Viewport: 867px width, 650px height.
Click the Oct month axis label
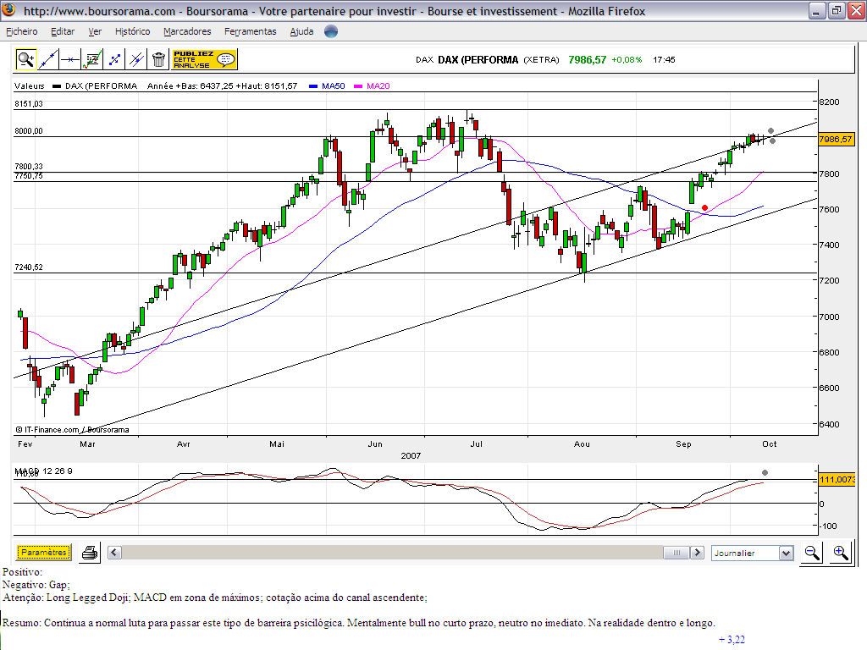coord(769,443)
